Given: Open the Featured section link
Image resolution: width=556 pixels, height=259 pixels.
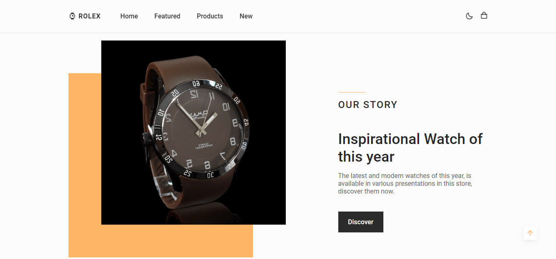Looking at the screenshot, I should click(x=167, y=16).
